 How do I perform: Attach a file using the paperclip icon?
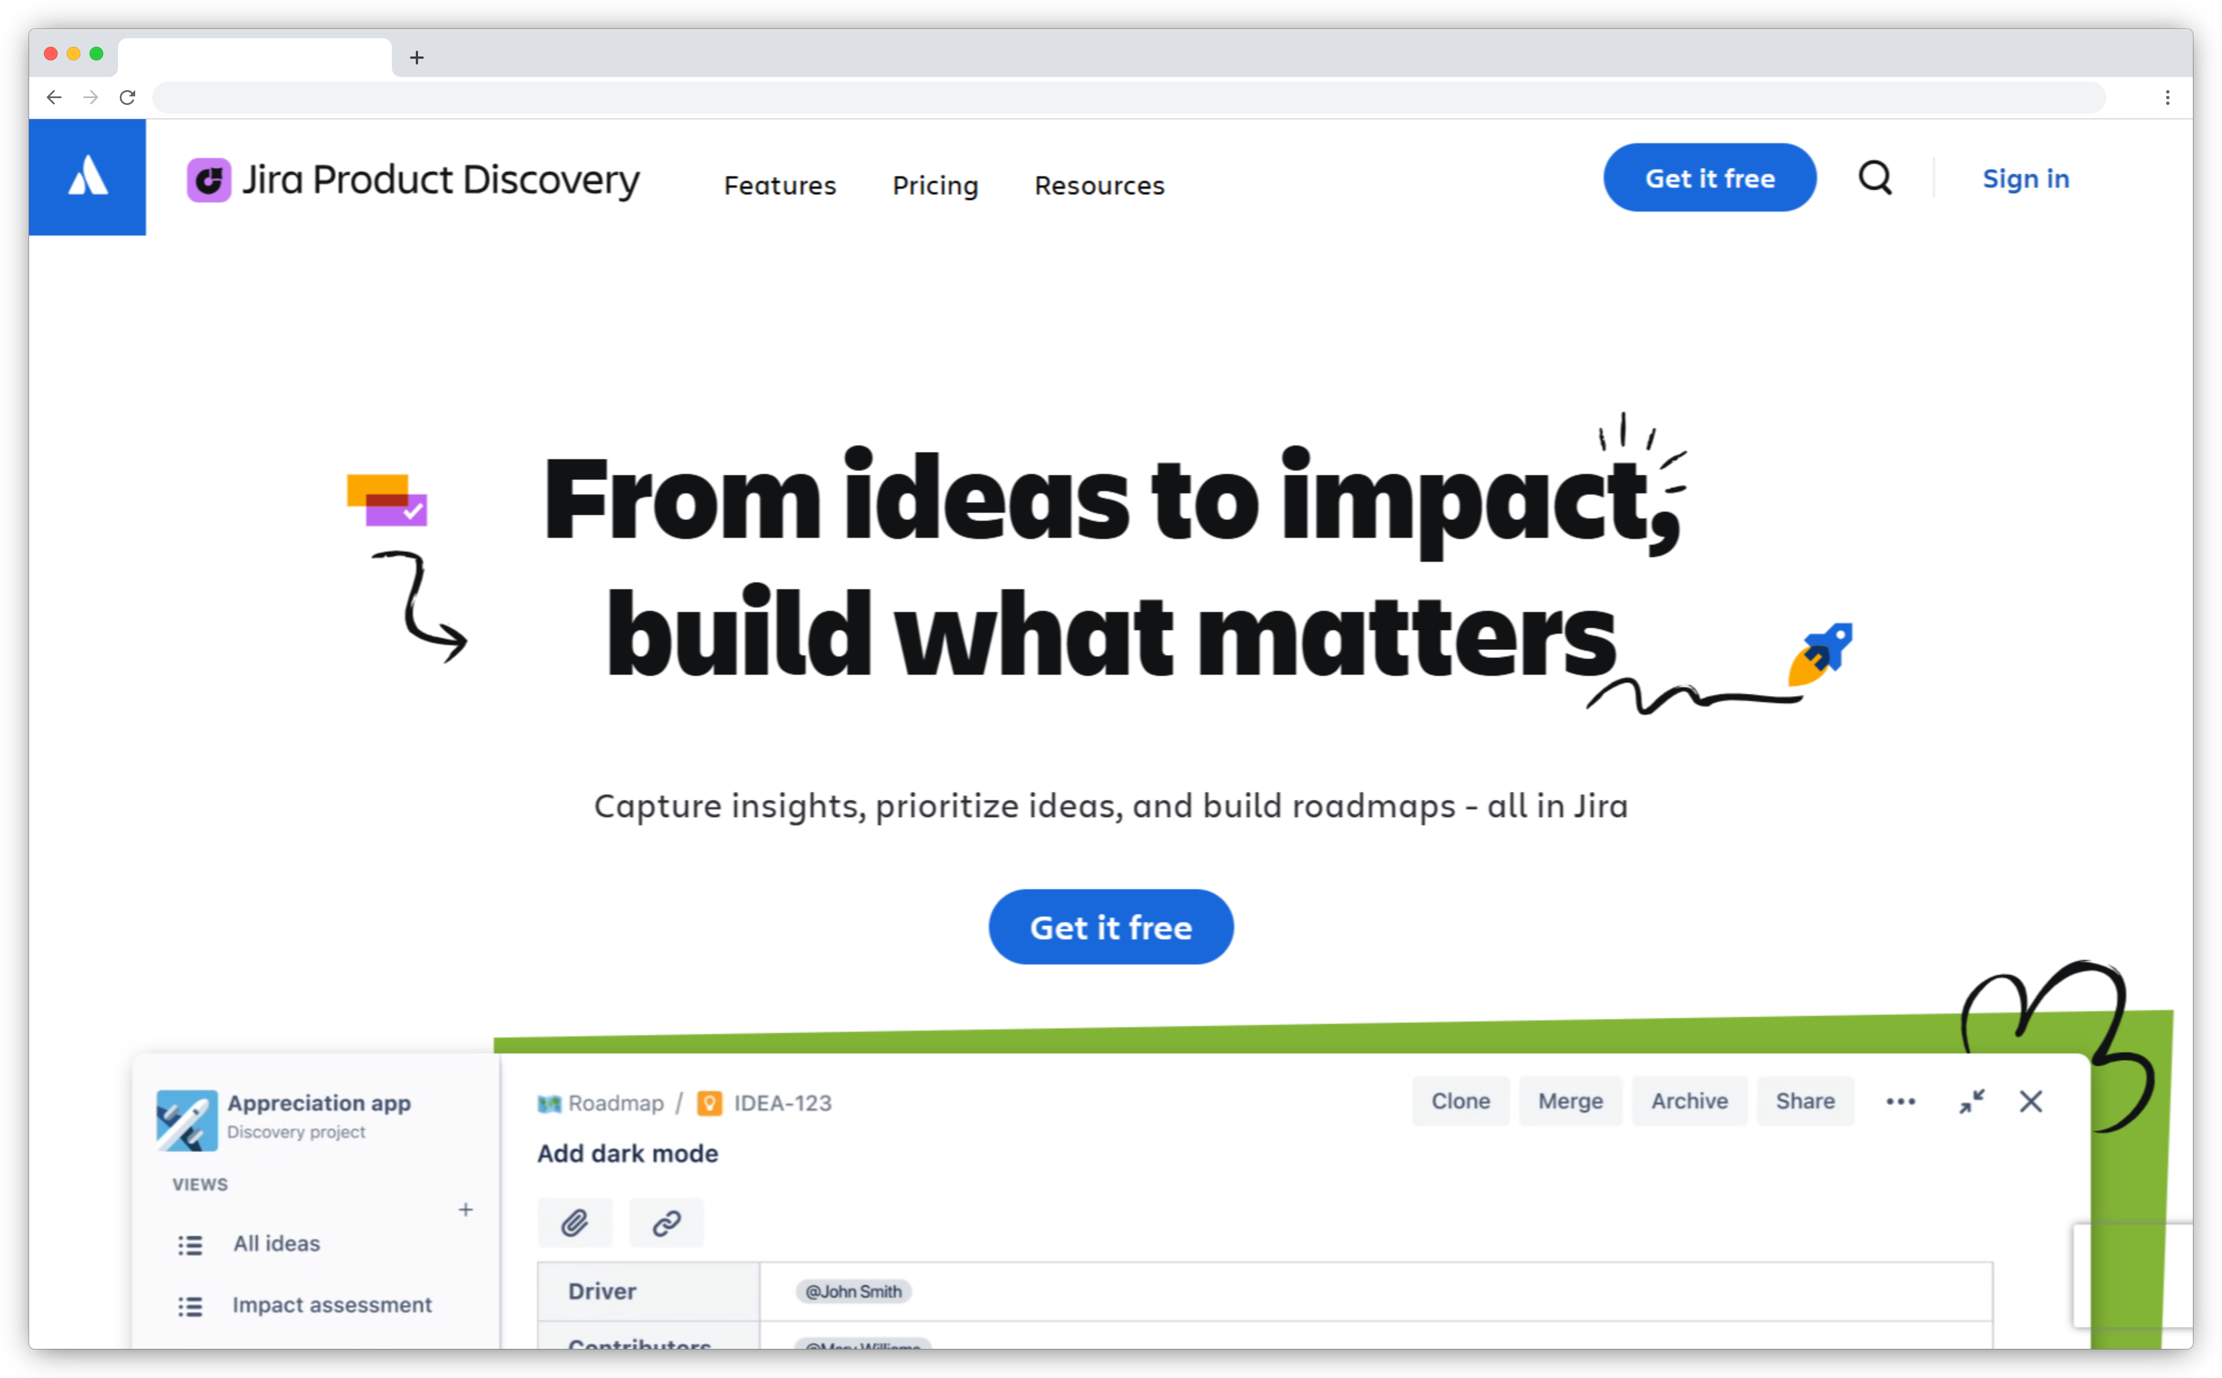click(x=575, y=1222)
